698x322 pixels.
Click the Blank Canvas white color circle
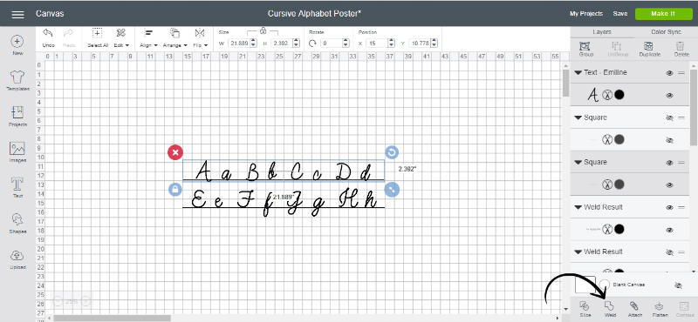605,285
